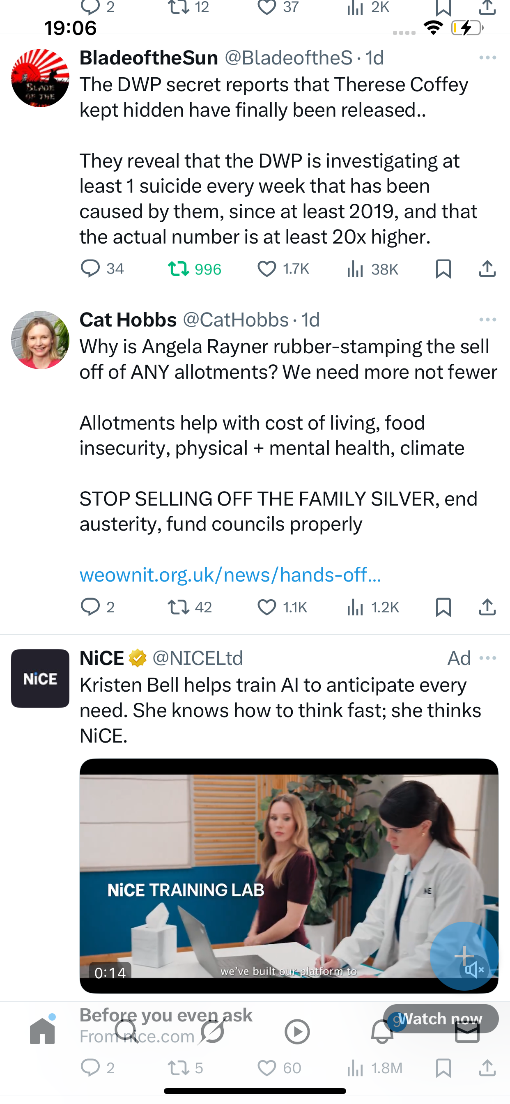This screenshot has height=1104, width=510.
Task: Open the Search tab
Action: click(x=126, y=1031)
